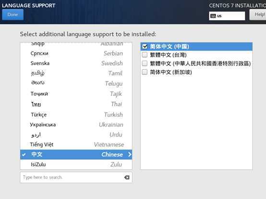
Task: Tick 简体中文 (新加坡) checkbox
Action: [x=145, y=72]
